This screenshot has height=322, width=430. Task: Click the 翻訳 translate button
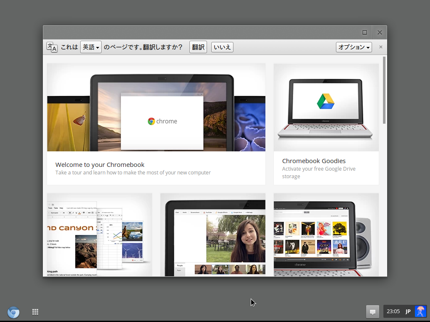point(198,47)
